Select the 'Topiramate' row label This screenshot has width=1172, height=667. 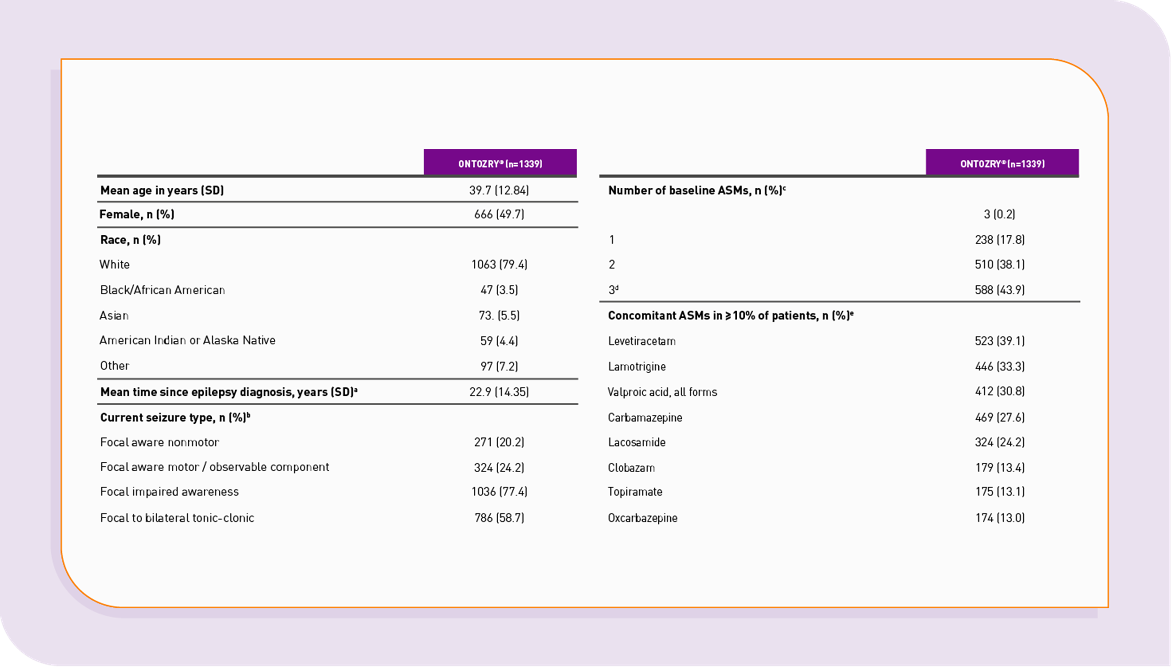[x=635, y=492]
